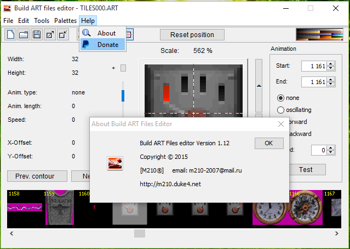The width and height of the screenshot is (350, 249).
Task: Choose About from Help menu
Action: 102,33
